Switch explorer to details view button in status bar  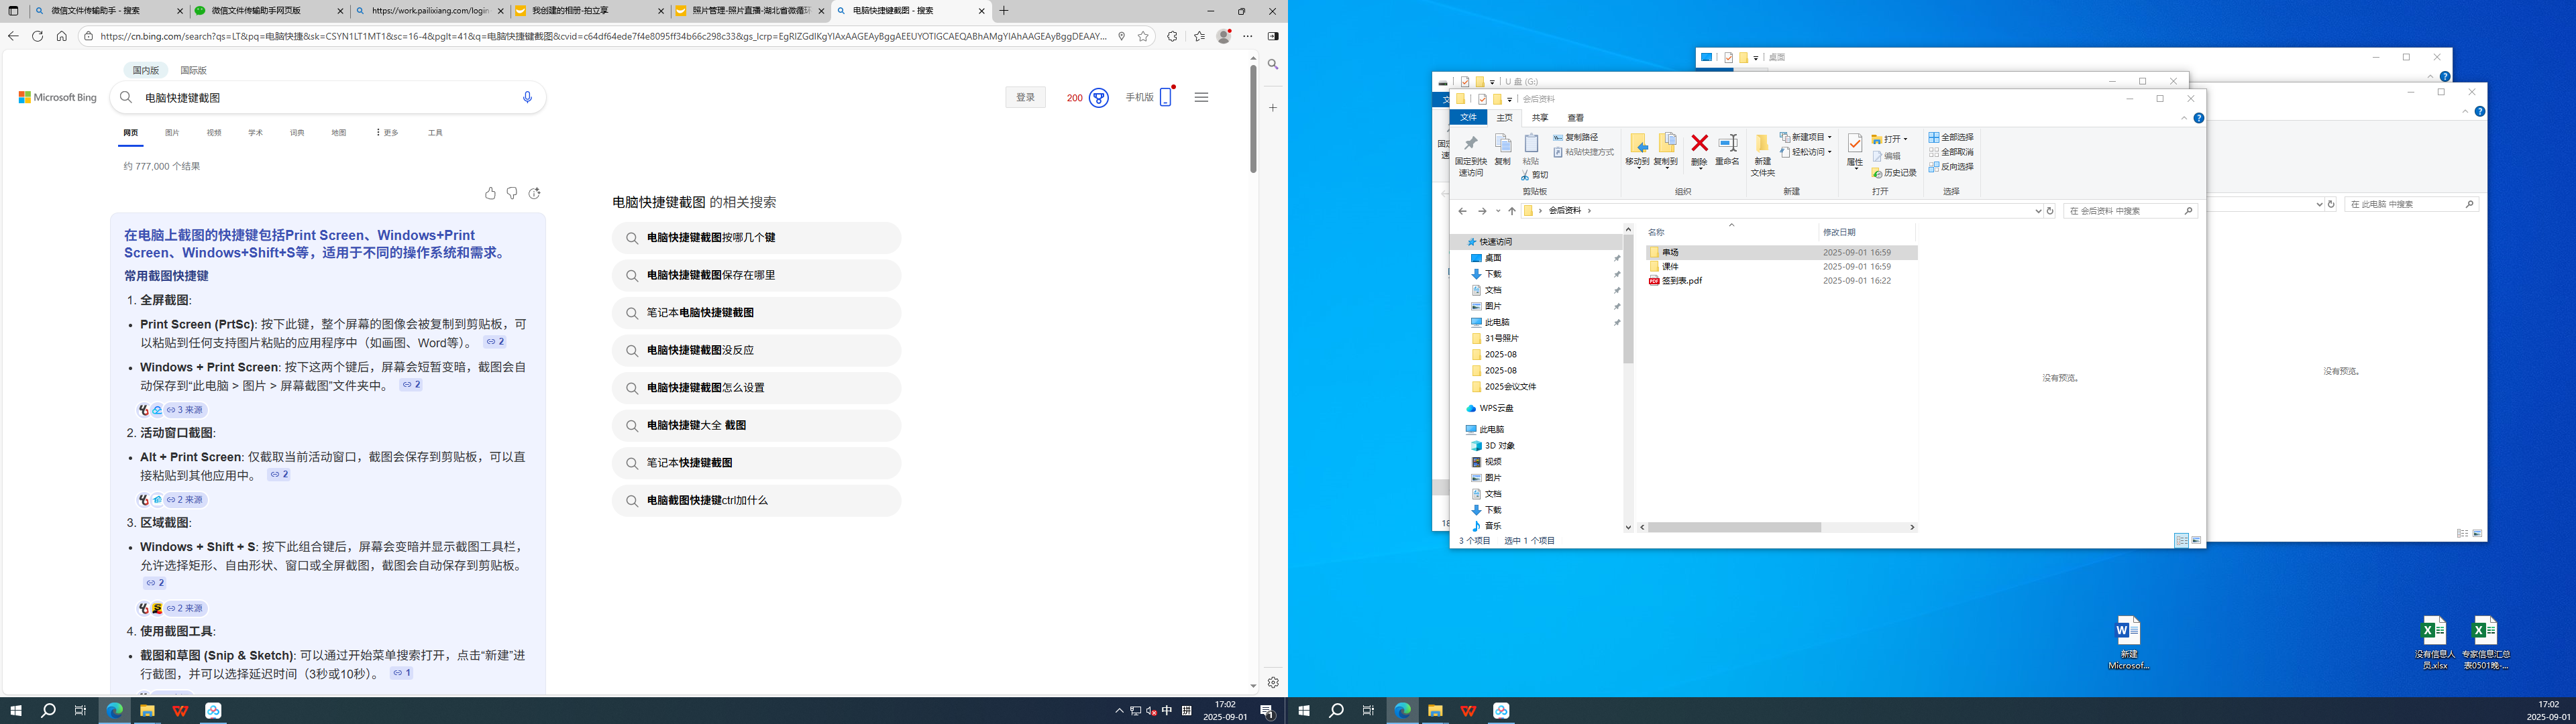2181,540
